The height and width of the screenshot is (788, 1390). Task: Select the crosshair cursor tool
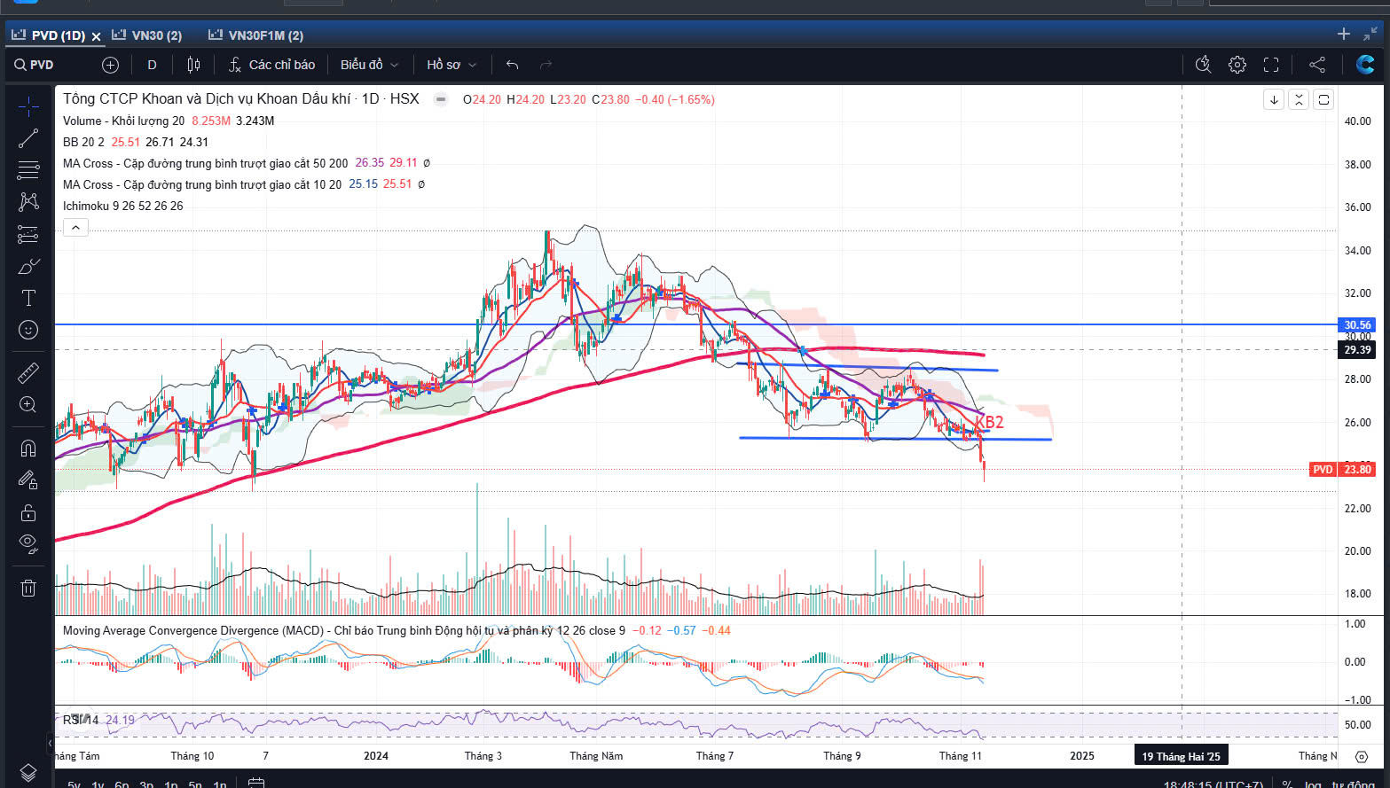pos(28,106)
